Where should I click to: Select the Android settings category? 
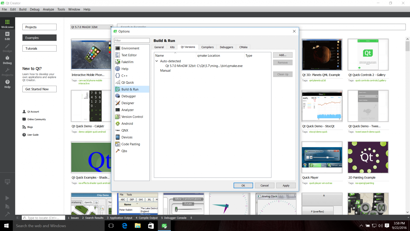(127, 123)
